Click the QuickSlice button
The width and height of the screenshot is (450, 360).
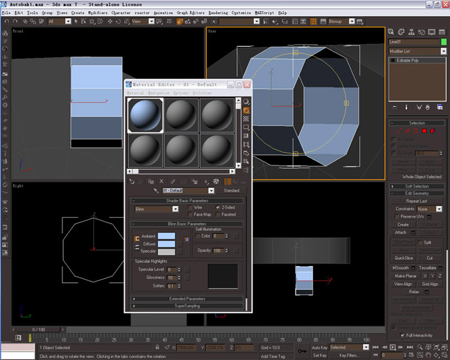(404, 258)
